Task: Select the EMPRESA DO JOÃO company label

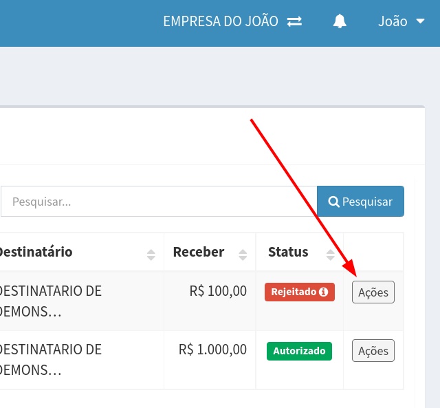Action: [x=220, y=21]
